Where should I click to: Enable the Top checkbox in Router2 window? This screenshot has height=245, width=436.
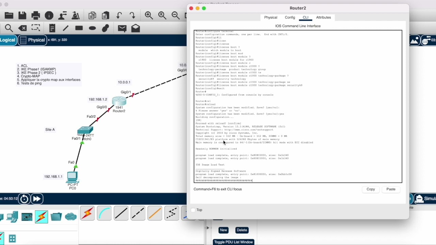click(x=193, y=210)
